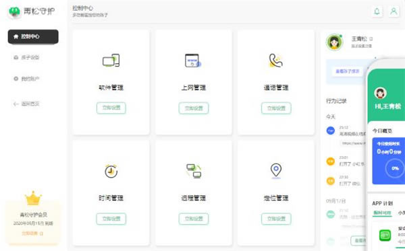The image size is (405, 251).
Task: Click the 远程管理 computers icon
Action: click(194, 171)
